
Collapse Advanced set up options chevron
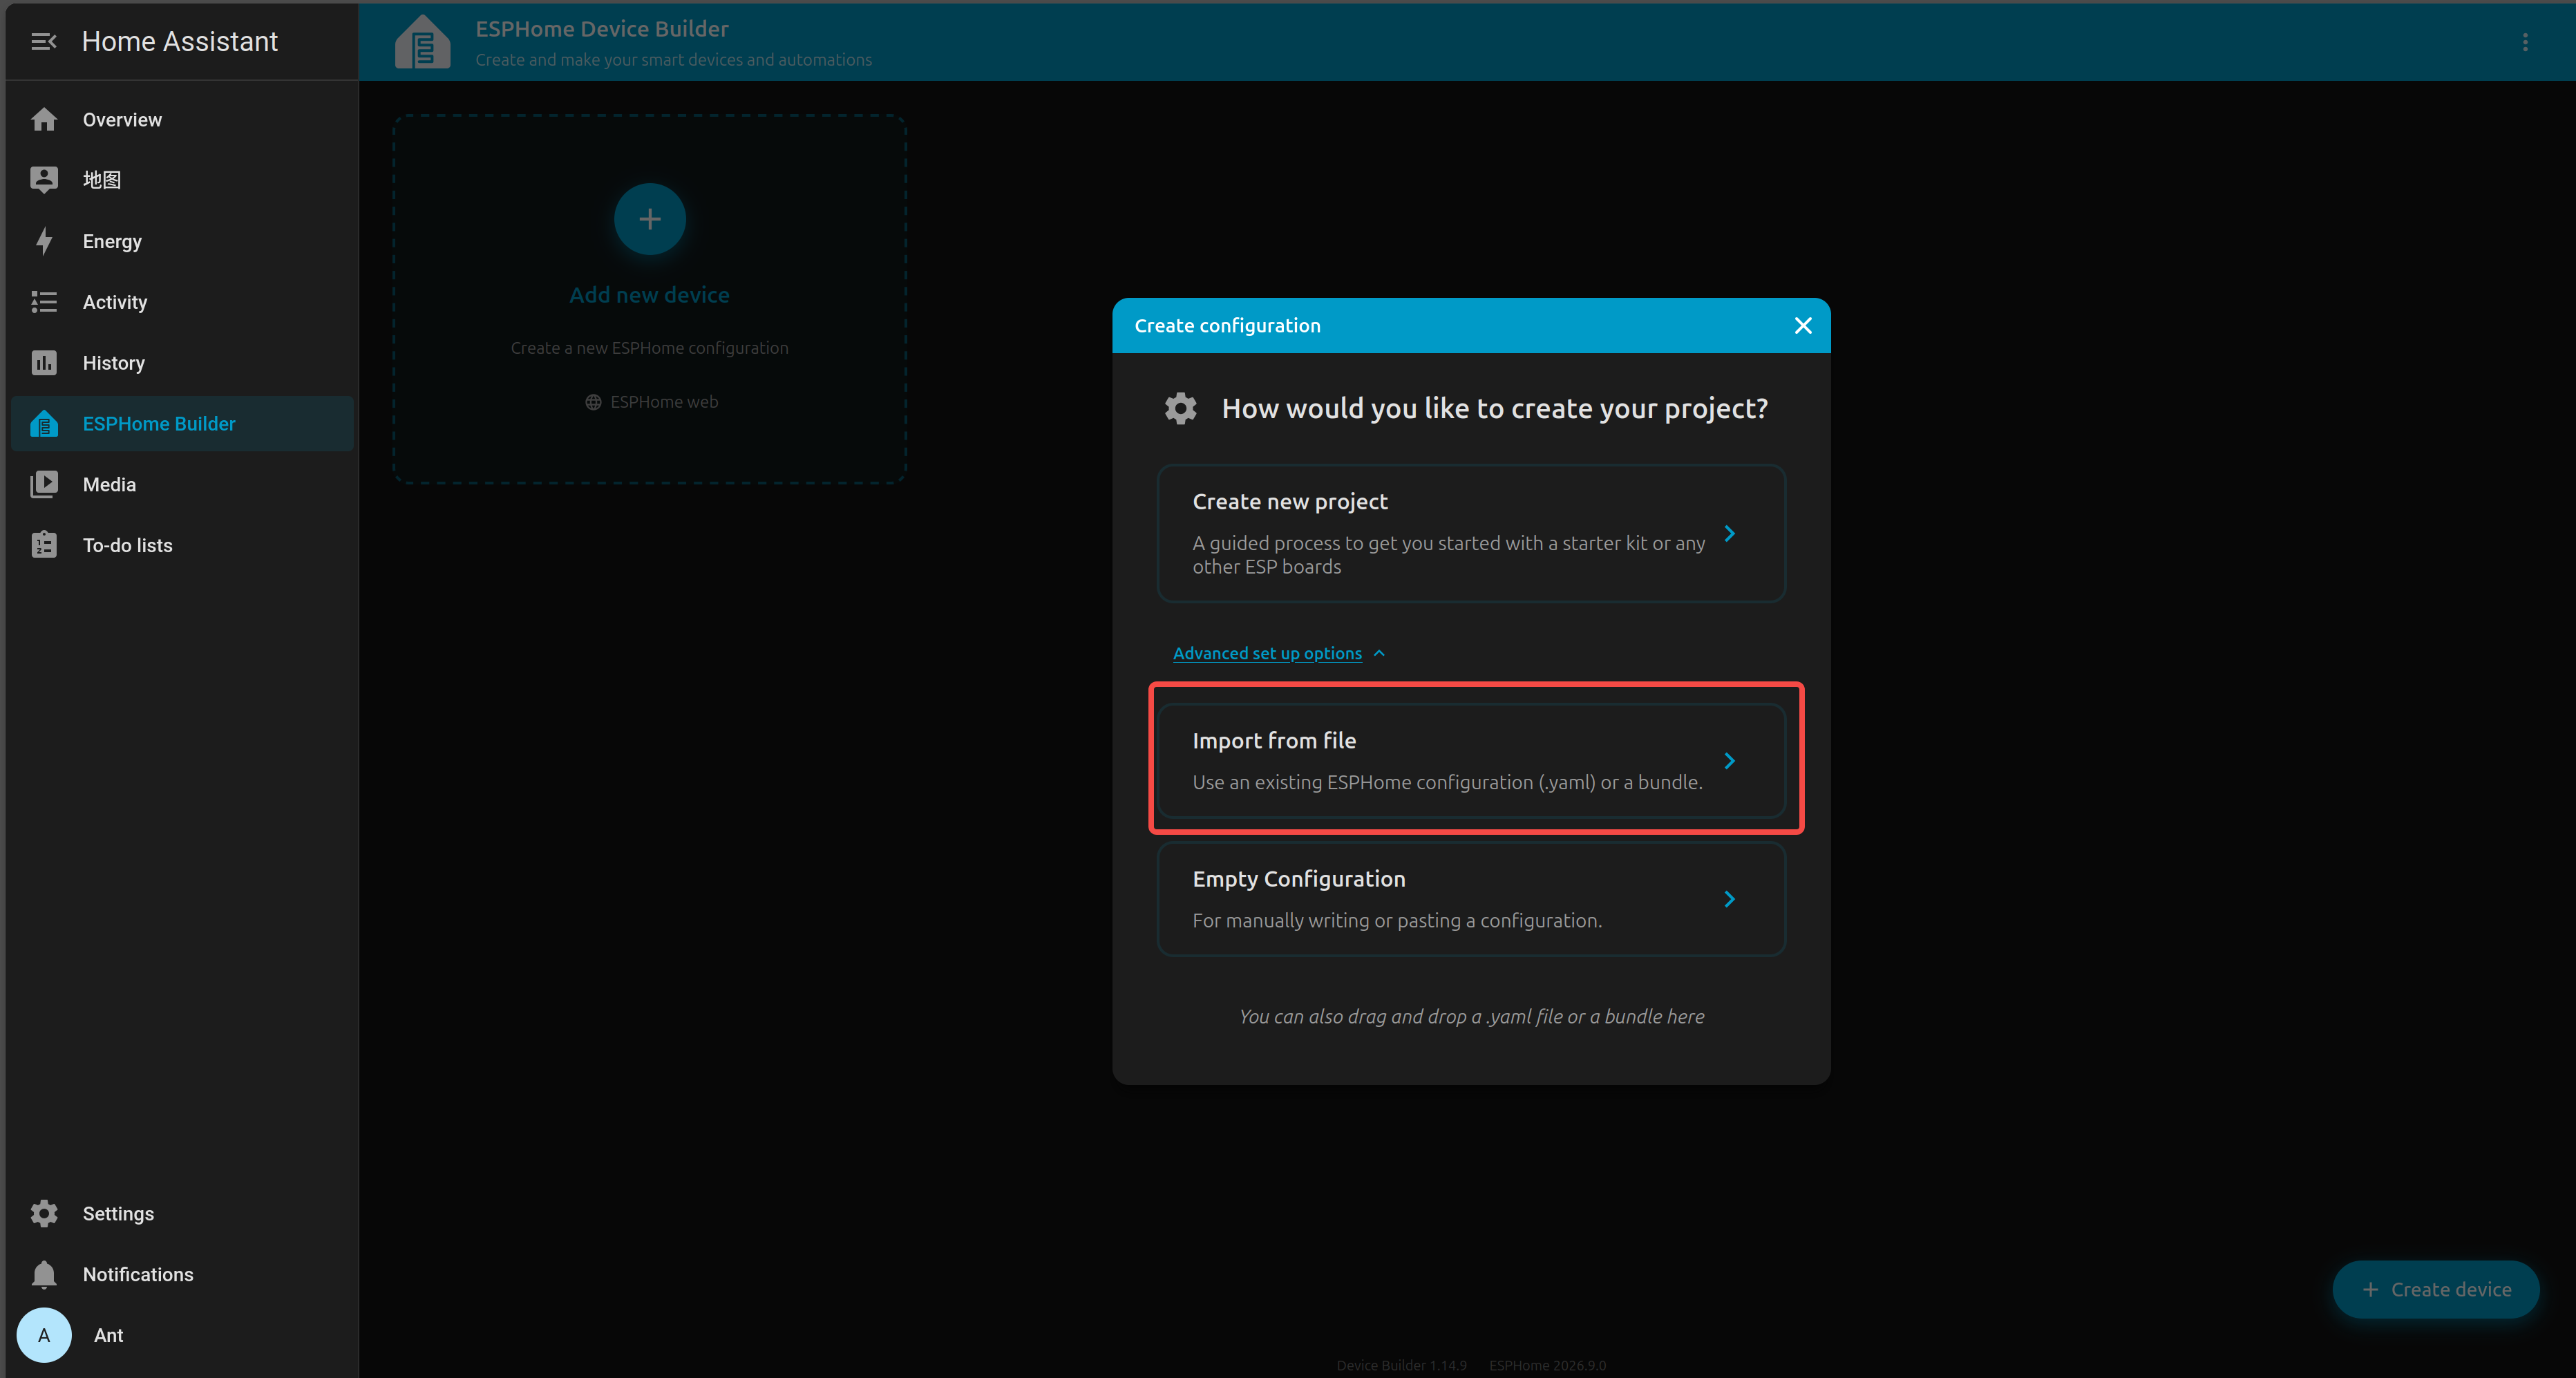(x=1380, y=654)
